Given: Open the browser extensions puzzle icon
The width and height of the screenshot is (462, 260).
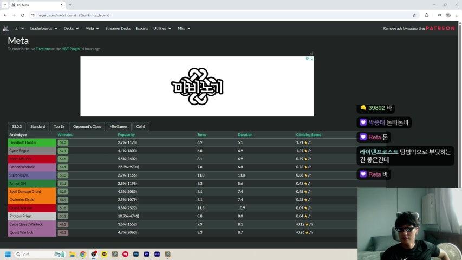Looking at the screenshot, I should (x=426, y=15).
